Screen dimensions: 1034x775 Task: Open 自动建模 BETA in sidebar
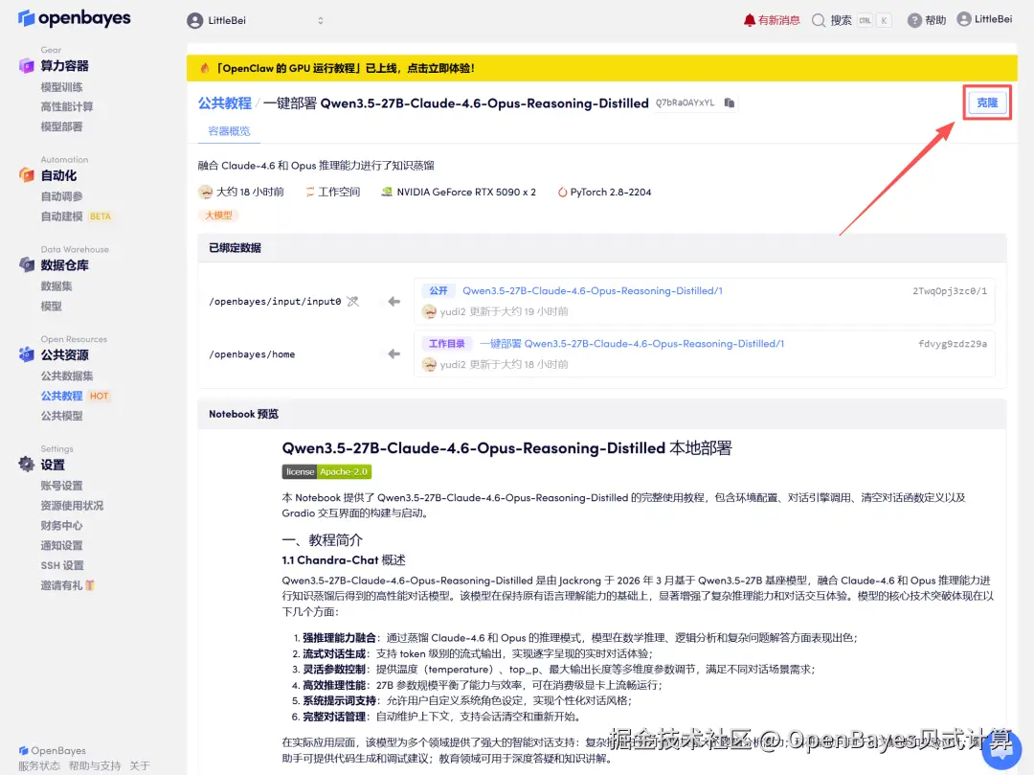pos(76,217)
